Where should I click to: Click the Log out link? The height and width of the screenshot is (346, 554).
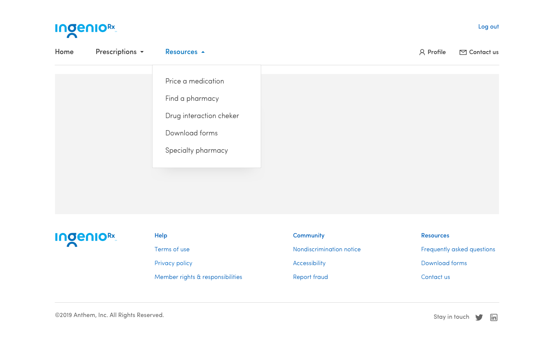[x=489, y=27]
